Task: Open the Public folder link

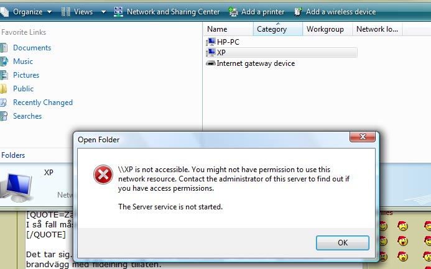Action: tap(23, 89)
